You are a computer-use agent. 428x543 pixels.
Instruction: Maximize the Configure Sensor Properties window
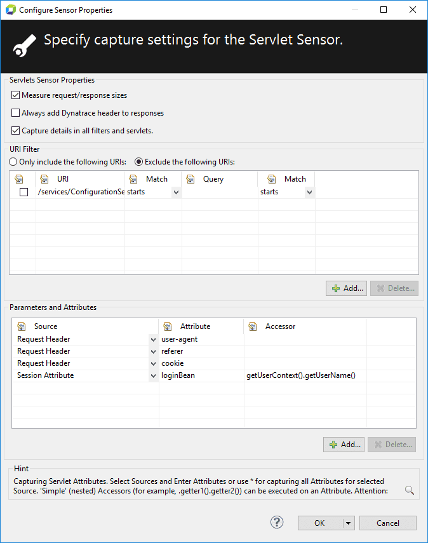click(384, 10)
